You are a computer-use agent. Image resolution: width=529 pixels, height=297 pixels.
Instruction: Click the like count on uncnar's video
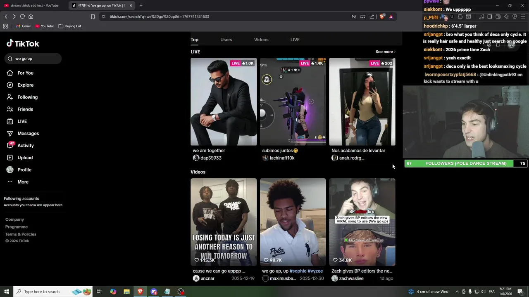(205, 260)
